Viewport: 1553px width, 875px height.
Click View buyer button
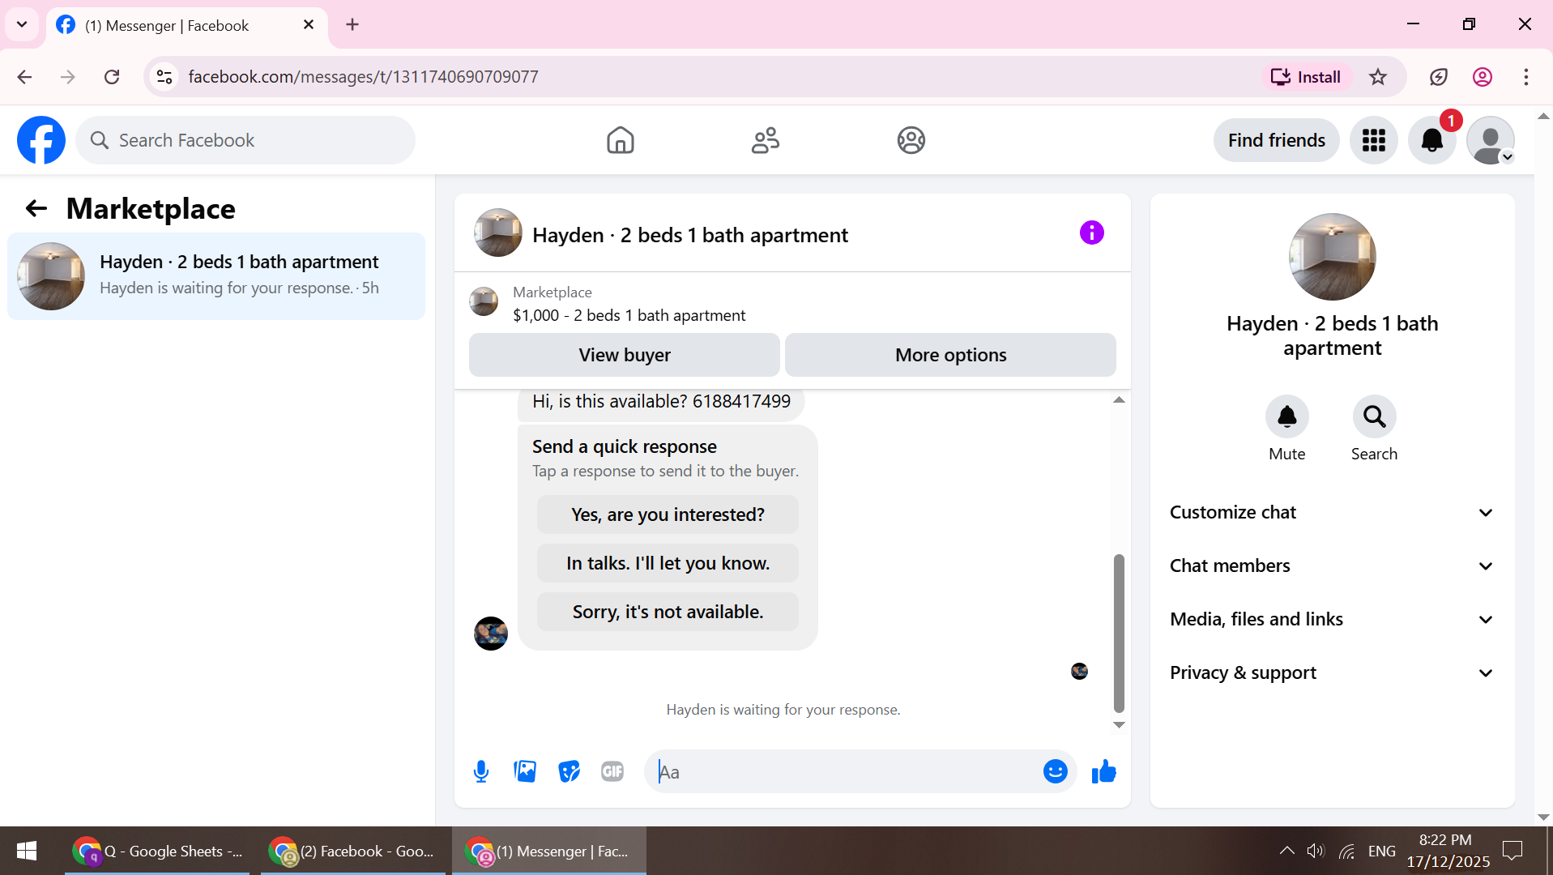click(625, 355)
